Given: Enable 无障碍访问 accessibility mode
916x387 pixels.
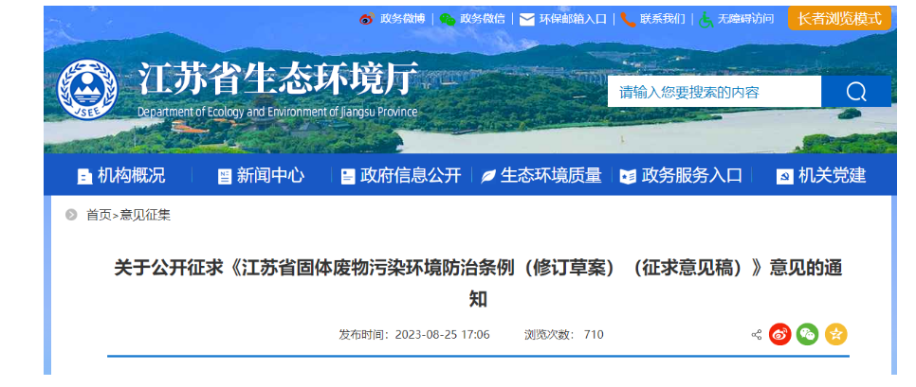Looking at the screenshot, I should coord(736,19).
